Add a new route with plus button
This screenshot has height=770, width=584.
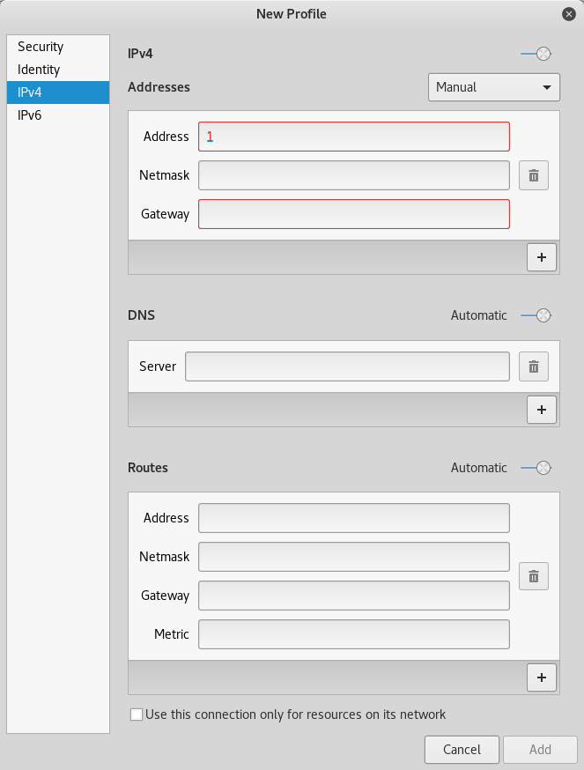click(541, 677)
